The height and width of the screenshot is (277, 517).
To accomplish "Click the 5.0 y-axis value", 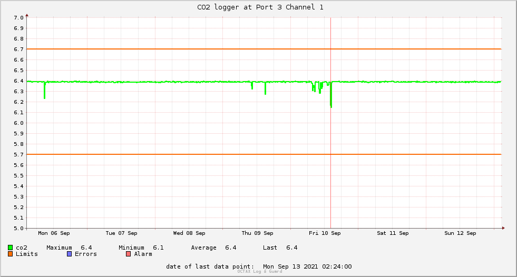I will tap(18, 228).
